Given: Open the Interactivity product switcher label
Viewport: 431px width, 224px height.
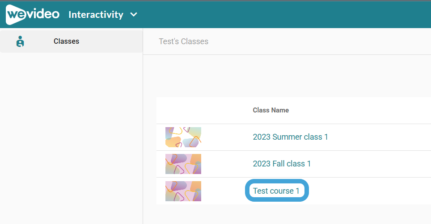Looking at the screenshot, I should tap(96, 15).
